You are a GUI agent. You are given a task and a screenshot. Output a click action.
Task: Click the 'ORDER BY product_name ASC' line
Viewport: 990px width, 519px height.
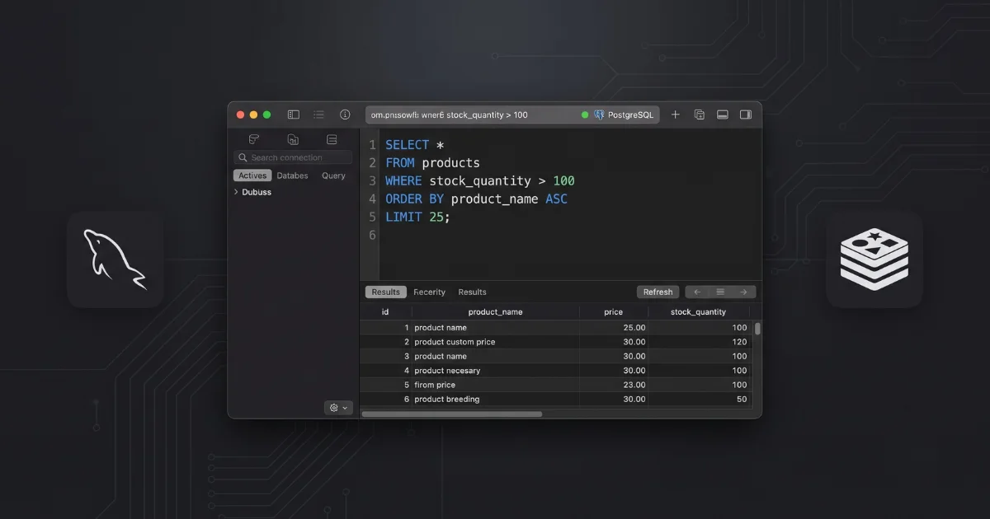click(476, 199)
